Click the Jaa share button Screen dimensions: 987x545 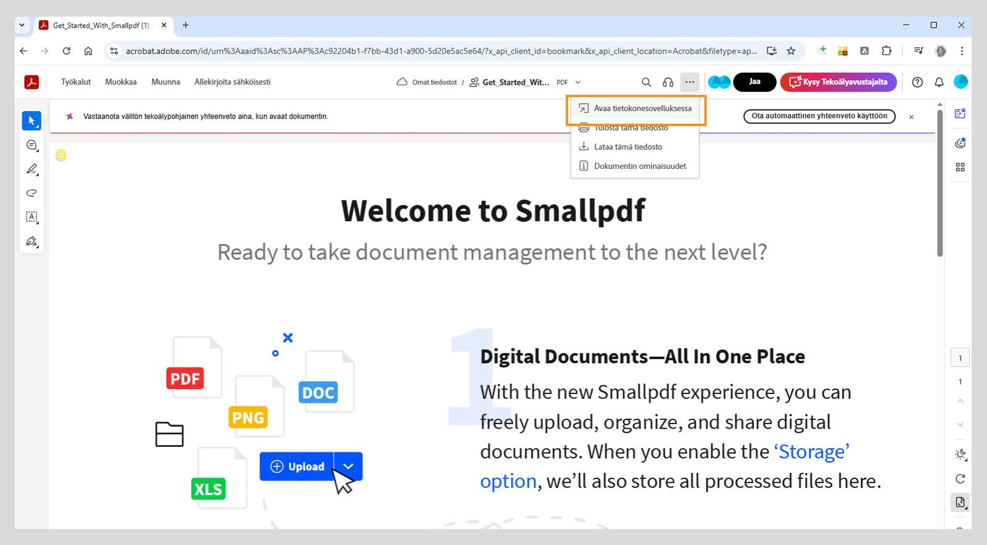[x=754, y=82]
